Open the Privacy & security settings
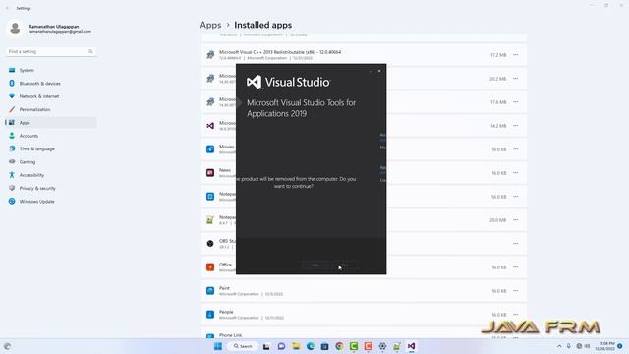This screenshot has height=354, width=629. point(51,188)
